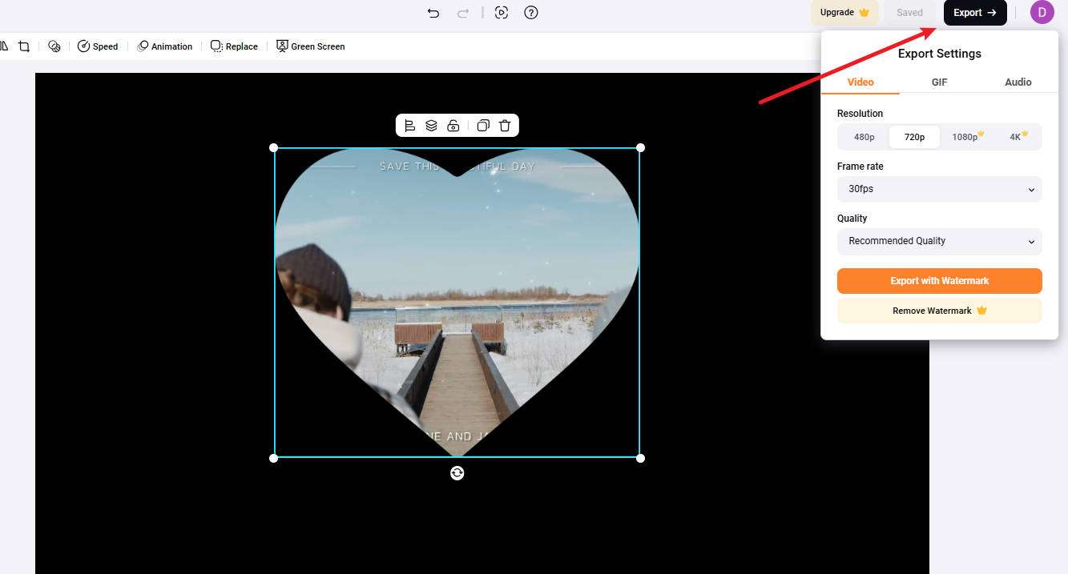Screen dimensions: 1068x574
Task: Click the undo arrow icon
Action: [433, 13]
